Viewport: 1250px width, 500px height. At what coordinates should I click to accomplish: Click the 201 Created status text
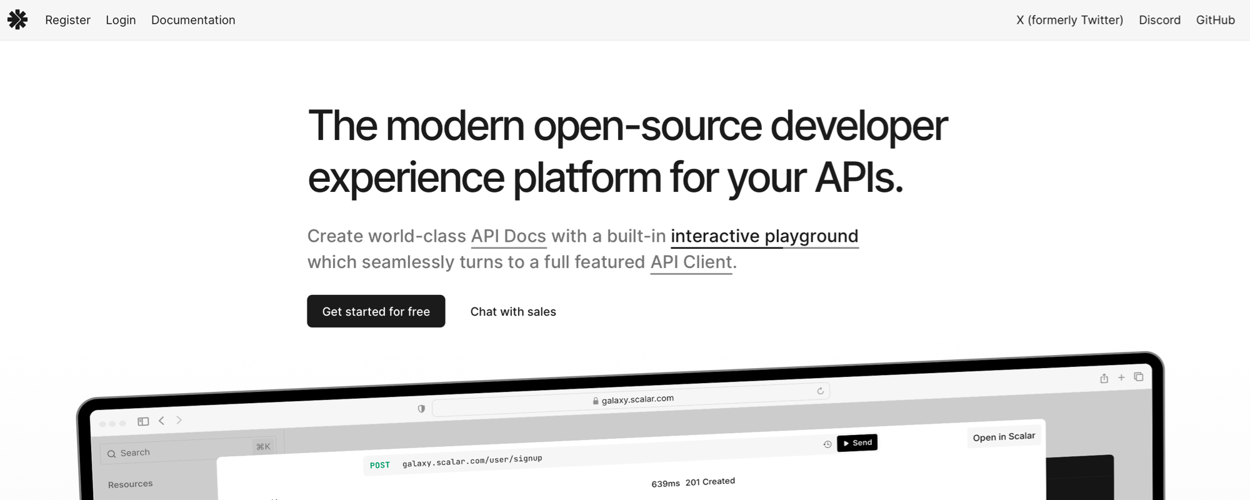(710, 482)
